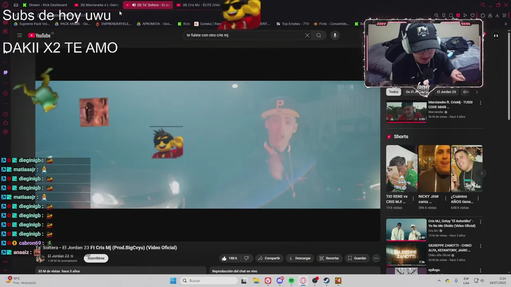The height and width of the screenshot is (287, 511).
Task: Click the pin icon in address bar
Action: [x=444, y=16]
